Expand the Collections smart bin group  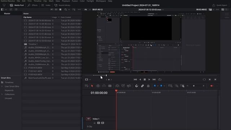click(x=2, y=94)
